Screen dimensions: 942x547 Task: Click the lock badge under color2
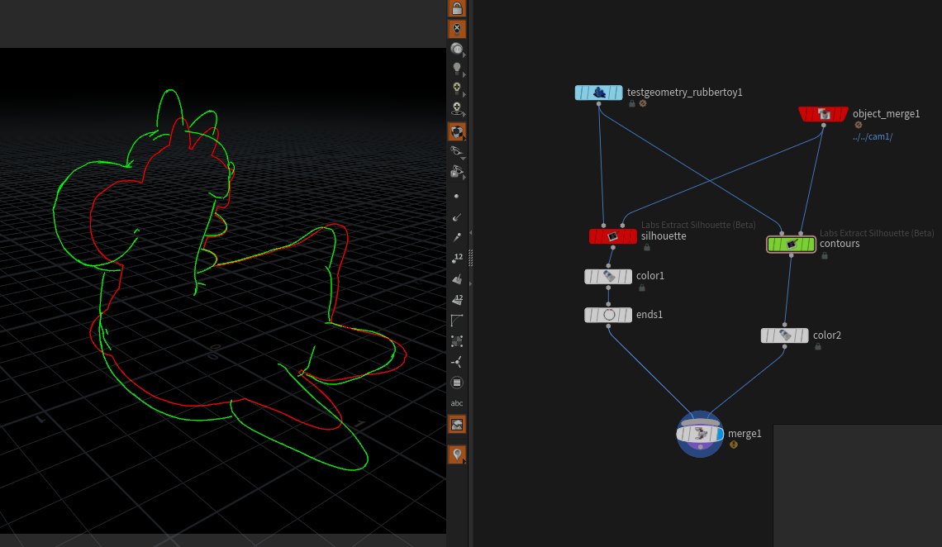pyautogui.click(x=818, y=346)
